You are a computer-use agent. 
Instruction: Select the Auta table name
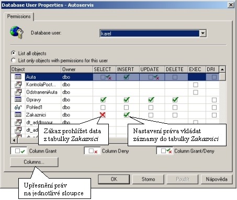tap(31, 77)
